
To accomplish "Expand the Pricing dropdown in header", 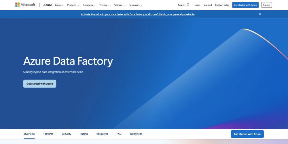I will pyautogui.click(x=105, y=5).
